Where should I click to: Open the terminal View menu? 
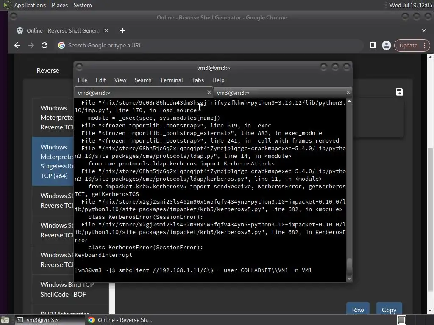pos(120,80)
